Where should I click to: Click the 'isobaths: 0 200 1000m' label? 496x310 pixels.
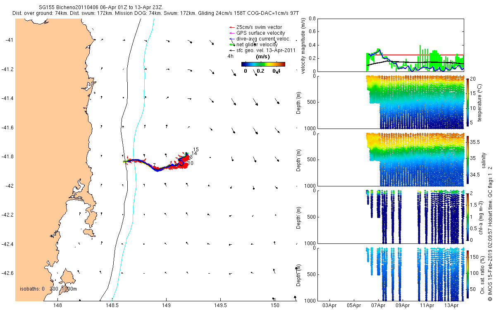[x=48, y=289]
